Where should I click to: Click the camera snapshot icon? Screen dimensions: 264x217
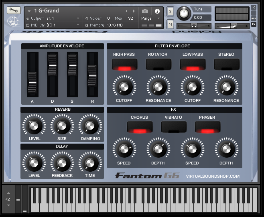click(145, 11)
